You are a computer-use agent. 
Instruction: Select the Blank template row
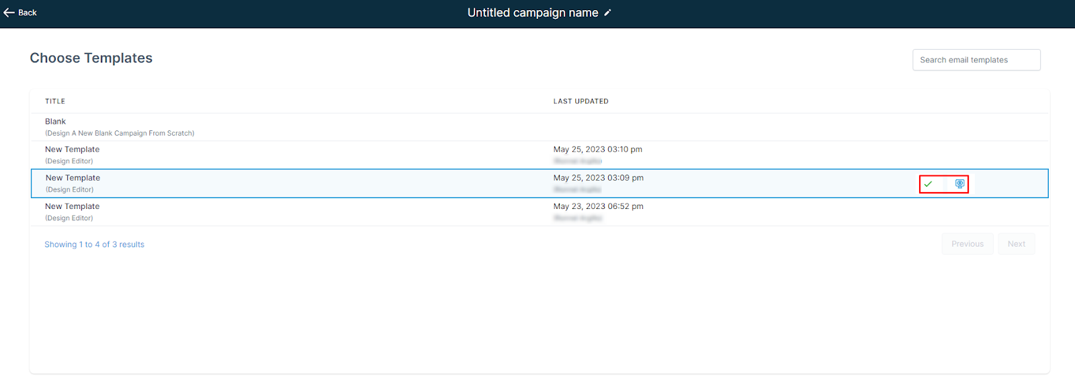point(540,127)
